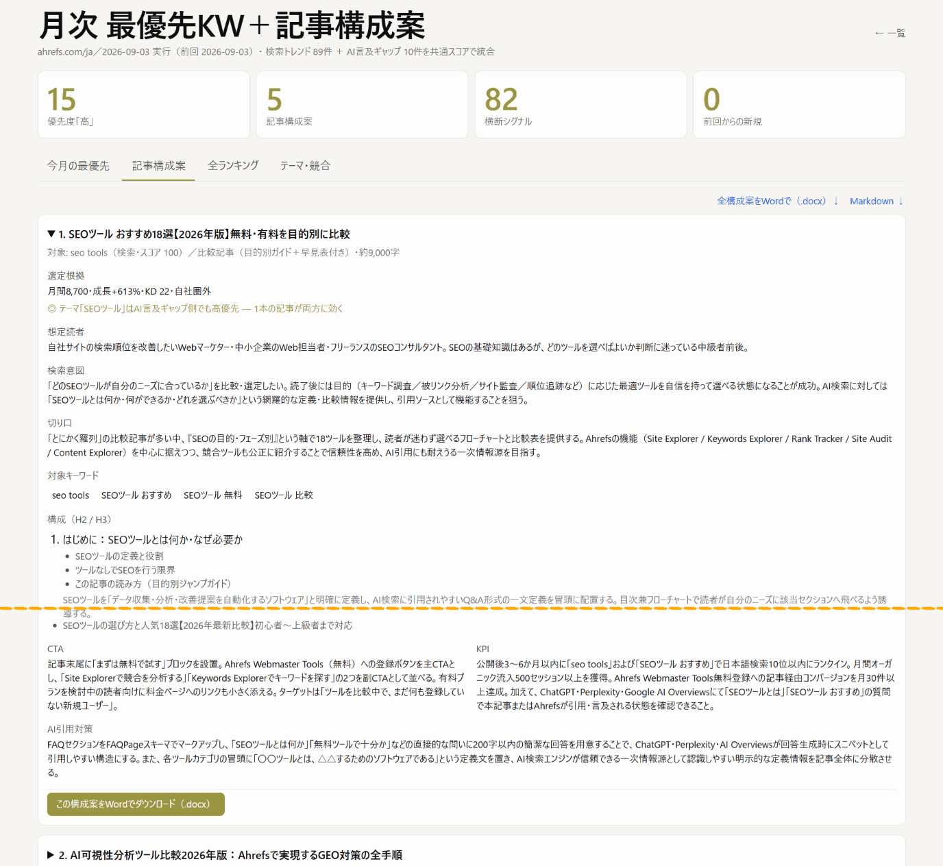Image resolution: width=943 pixels, height=866 pixels.
Task: Go back via the ← 一覧 link
Action: tap(890, 33)
